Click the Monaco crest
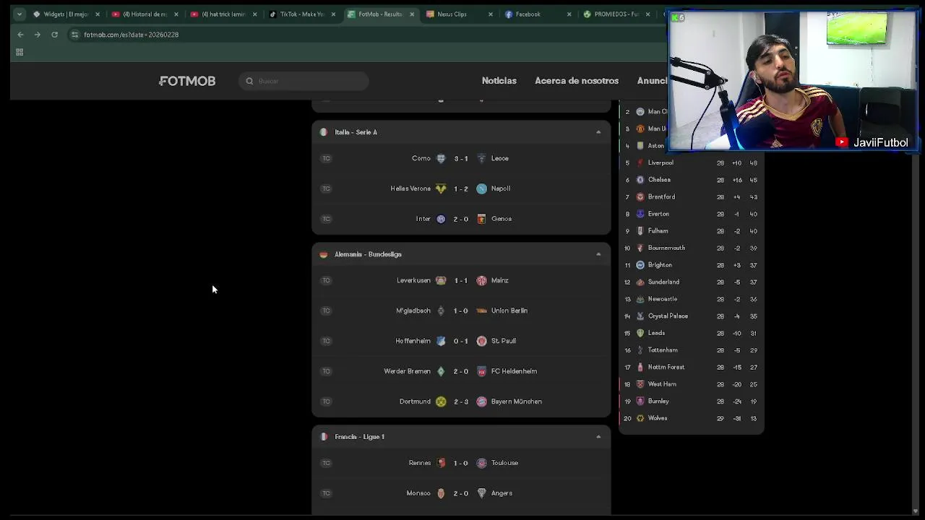 pyautogui.click(x=441, y=493)
